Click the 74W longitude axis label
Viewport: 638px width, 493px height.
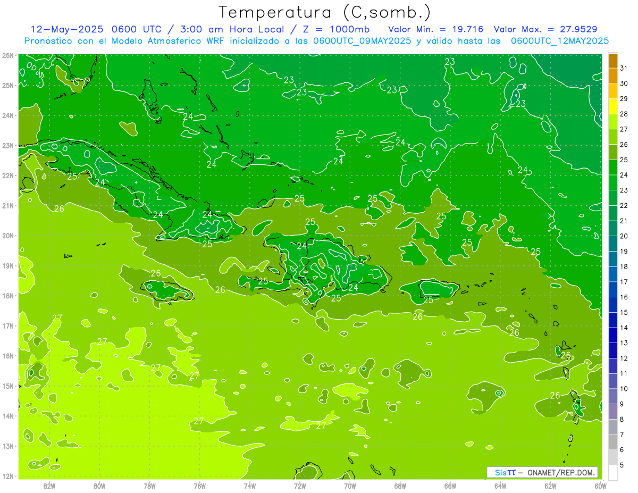click(x=250, y=486)
